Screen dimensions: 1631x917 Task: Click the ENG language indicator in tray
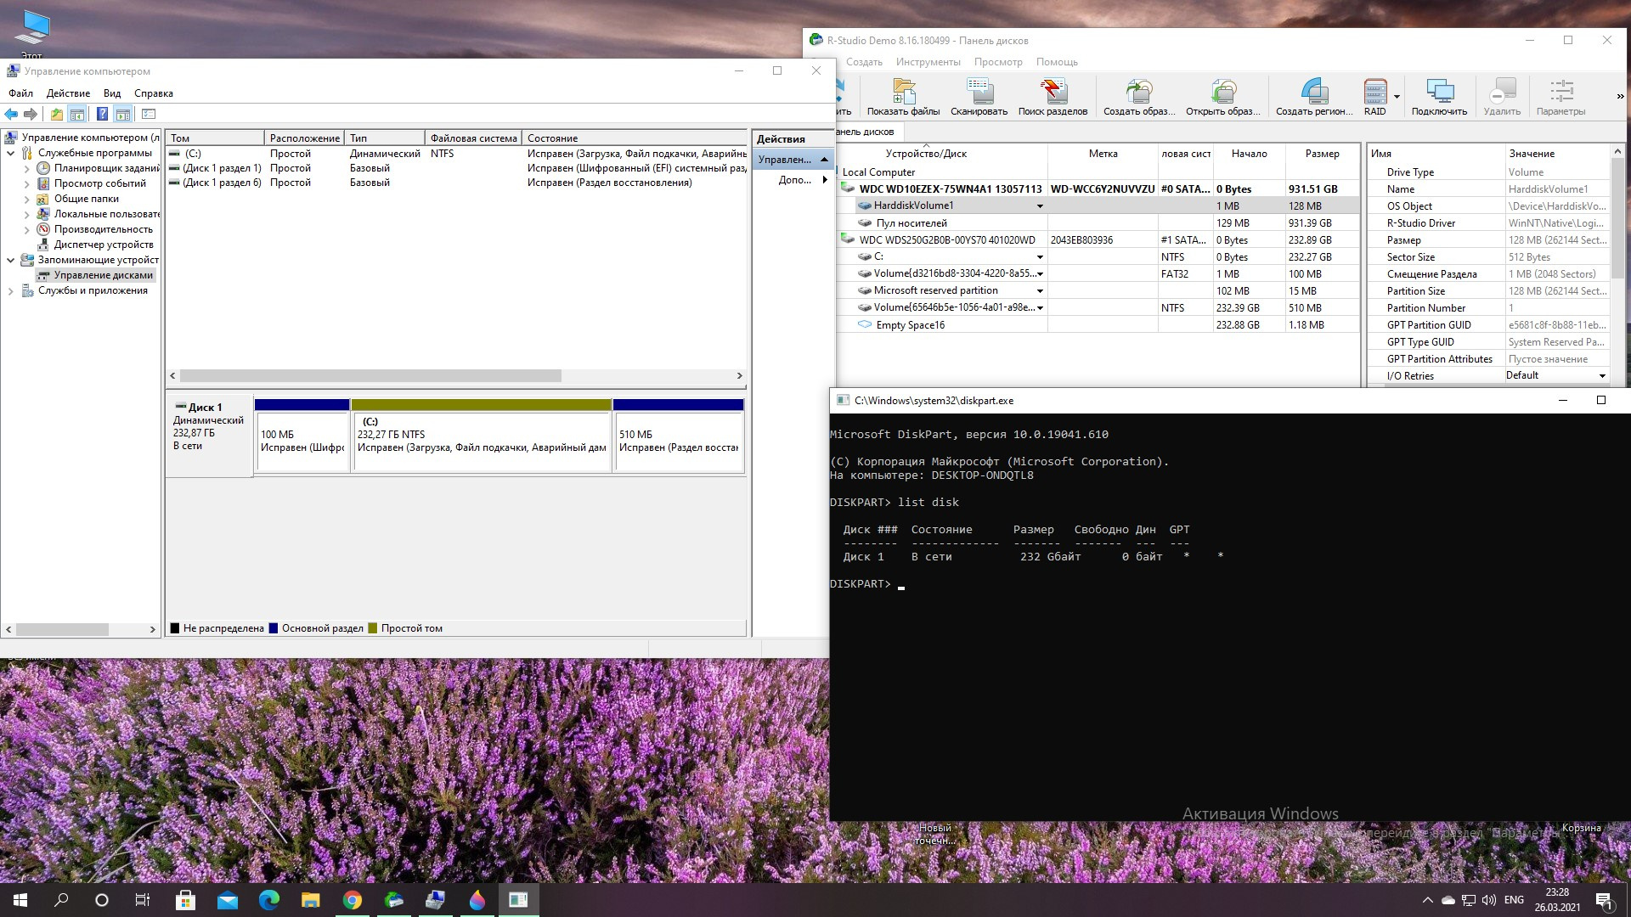[x=1514, y=900]
